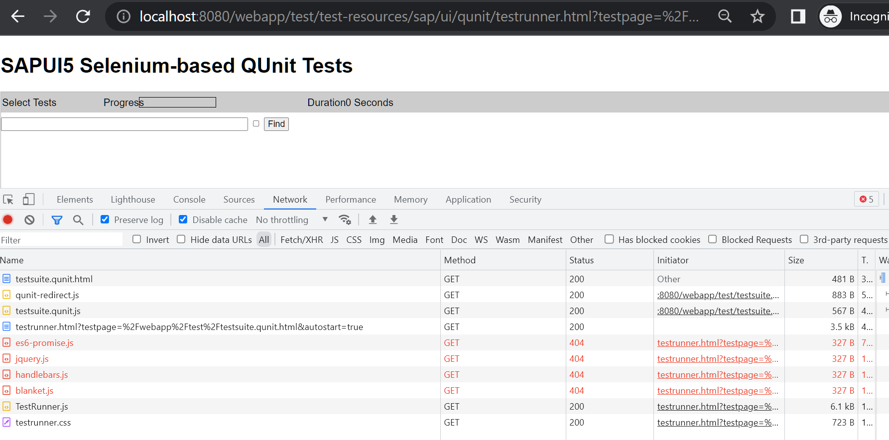Screen dimensions: 889x440
Task: Open initiator link for qunit-redirect.js
Action: tap(718, 295)
